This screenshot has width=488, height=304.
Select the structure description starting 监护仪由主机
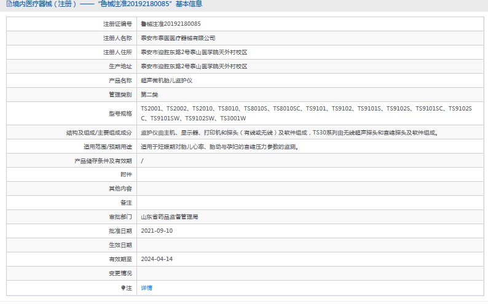pyautogui.click(x=289, y=133)
